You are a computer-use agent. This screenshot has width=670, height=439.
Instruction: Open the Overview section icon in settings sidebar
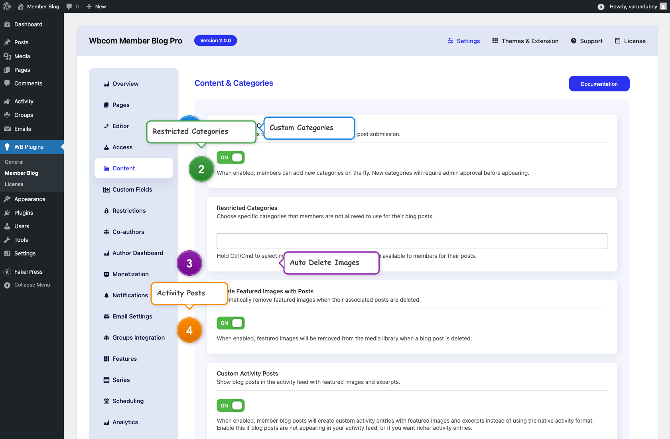point(106,84)
